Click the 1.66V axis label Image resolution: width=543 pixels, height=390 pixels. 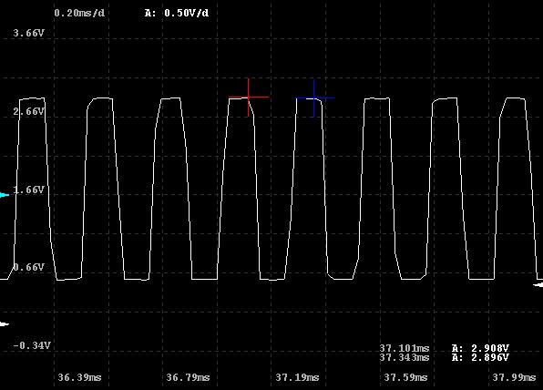click(x=29, y=190)
